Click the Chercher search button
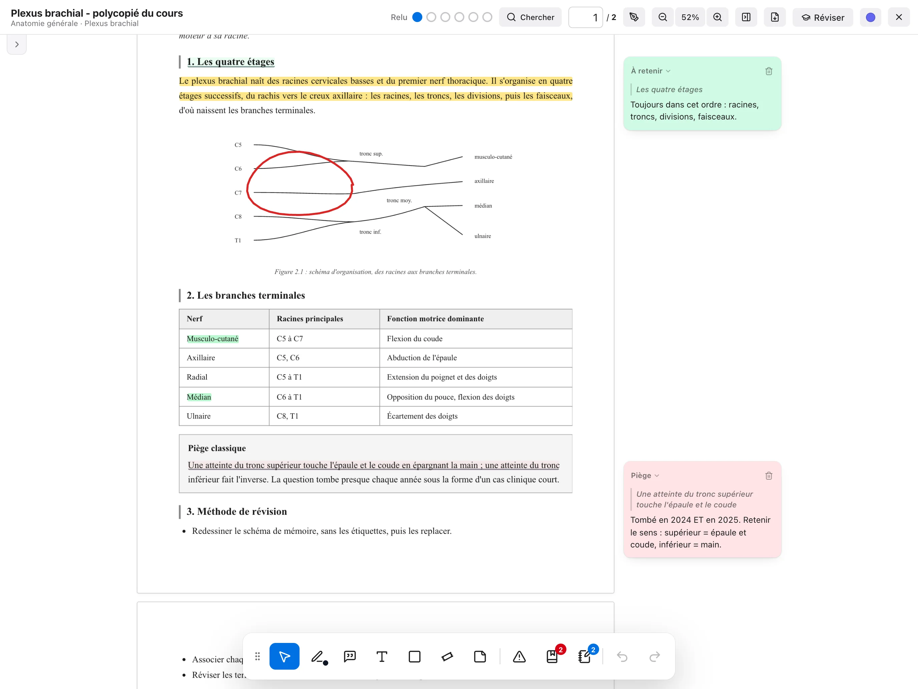 pyautogui.click(x=530, y=17)
